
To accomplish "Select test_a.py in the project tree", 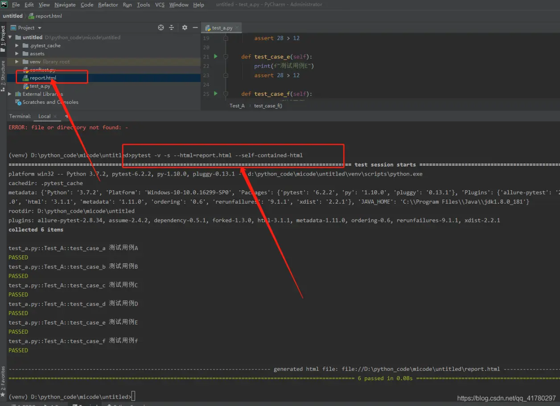I will click(x=40, y=86).
